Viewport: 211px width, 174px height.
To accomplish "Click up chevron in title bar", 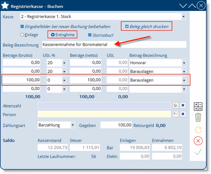I will (x=192, y=6).
